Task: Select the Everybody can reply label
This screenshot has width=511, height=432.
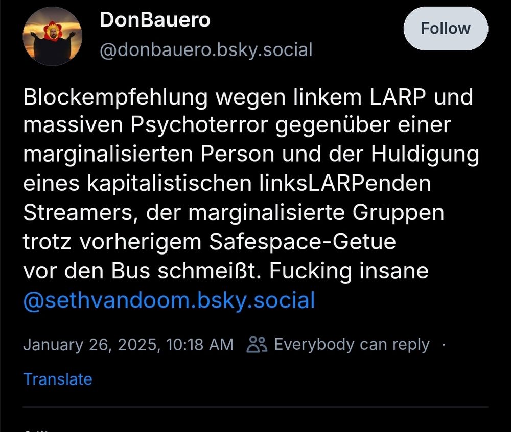Action: pos(352,344)
